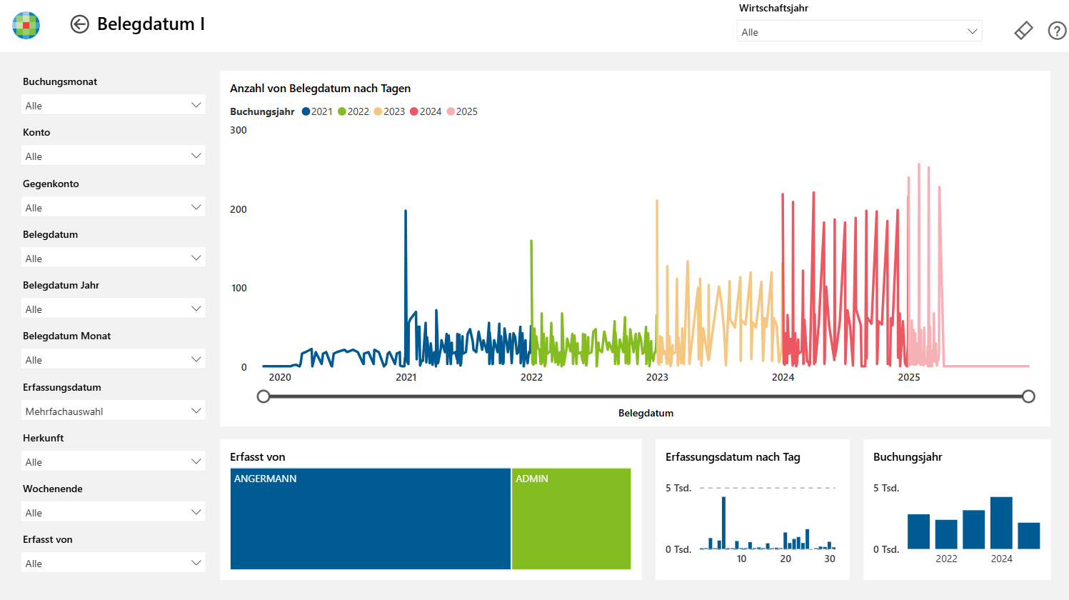Click the right handle of the Belegdatum range slider
Viewport: 1069px width, 600px height.
click(1028, 396)
